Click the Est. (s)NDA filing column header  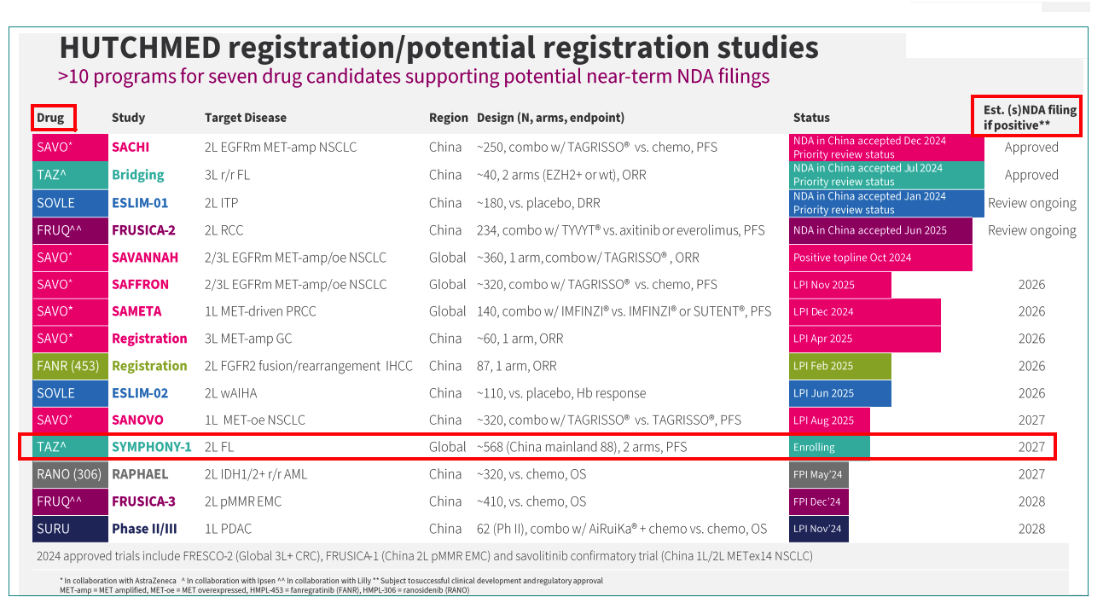click(1026, 117)
